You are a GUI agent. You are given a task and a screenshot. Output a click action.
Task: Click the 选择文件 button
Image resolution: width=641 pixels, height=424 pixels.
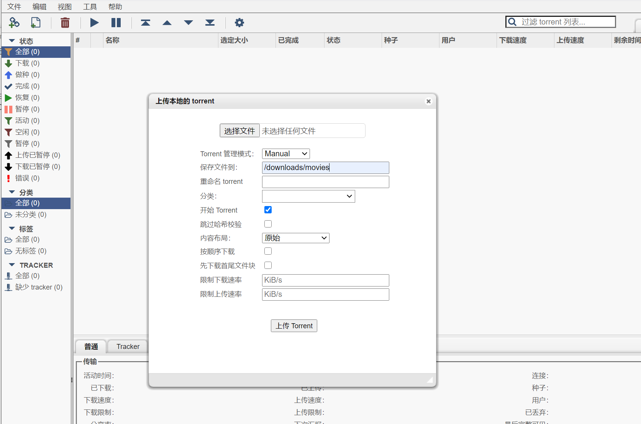coord(239,131)
